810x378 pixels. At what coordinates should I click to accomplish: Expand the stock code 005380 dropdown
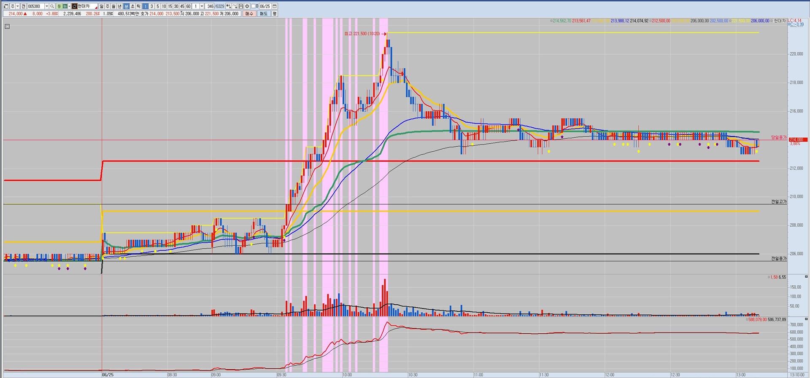pyautogui.click(x=46, y=6)
